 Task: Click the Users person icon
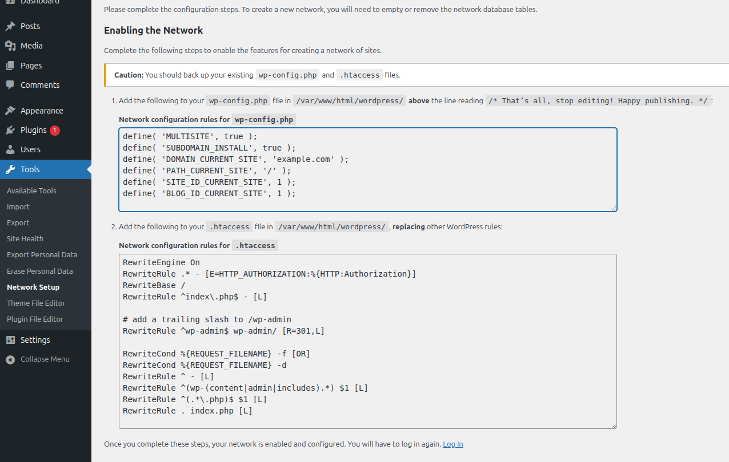[x=10, y=149]
